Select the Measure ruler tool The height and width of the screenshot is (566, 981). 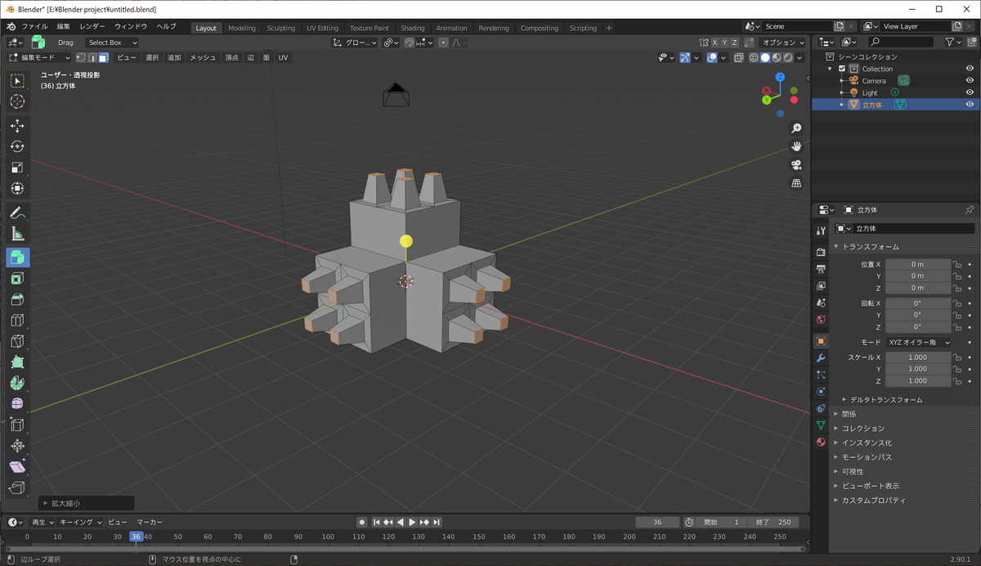[17, 234]
